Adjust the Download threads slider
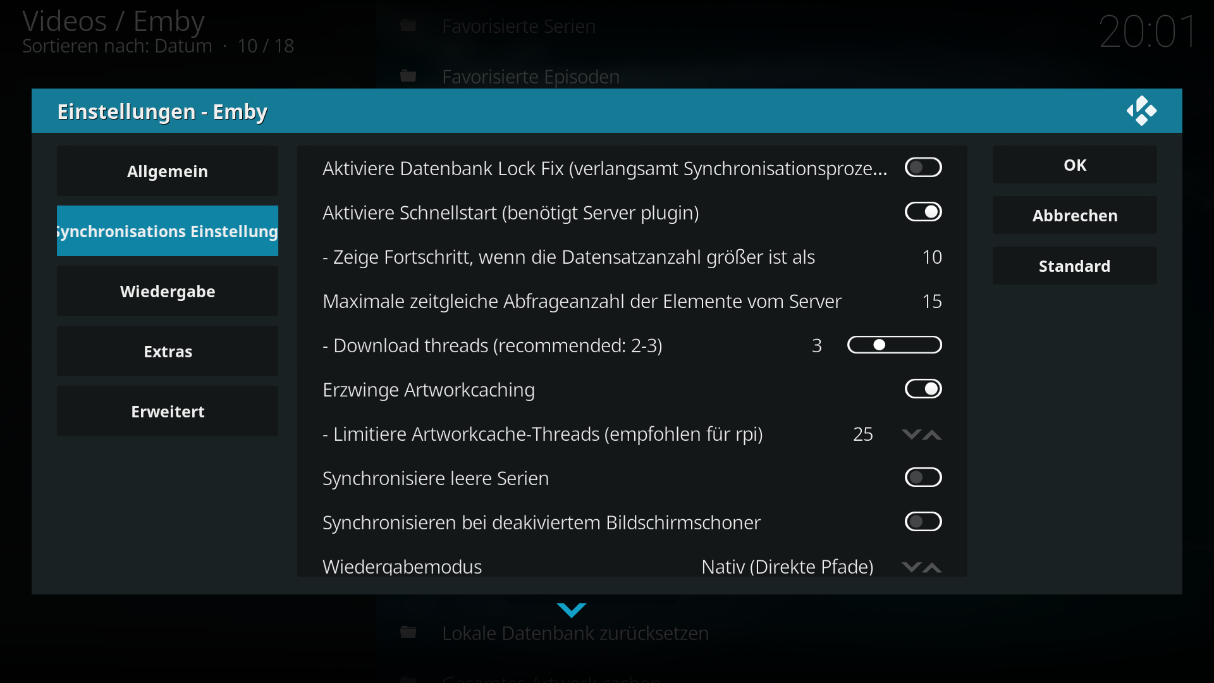Viewport: 1214px width, 683px height. coord(895,345)
